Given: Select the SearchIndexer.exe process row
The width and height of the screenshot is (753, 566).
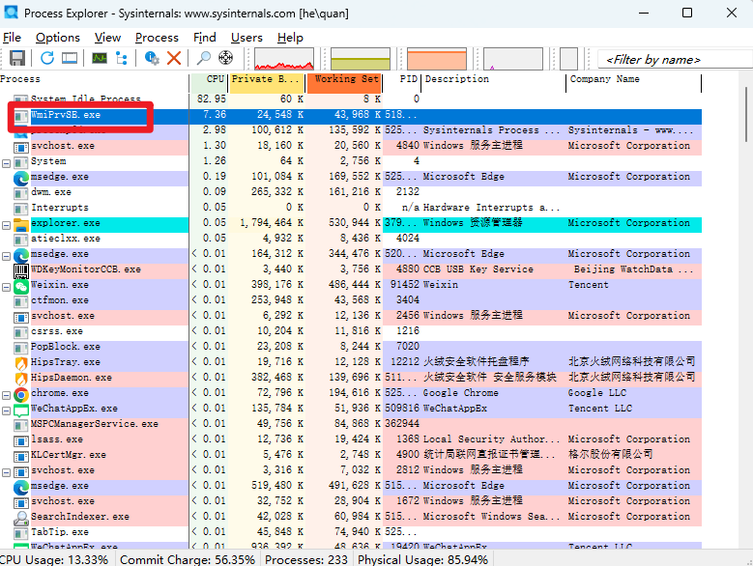Looking at the screenshot, I should [x=351, y=517].
